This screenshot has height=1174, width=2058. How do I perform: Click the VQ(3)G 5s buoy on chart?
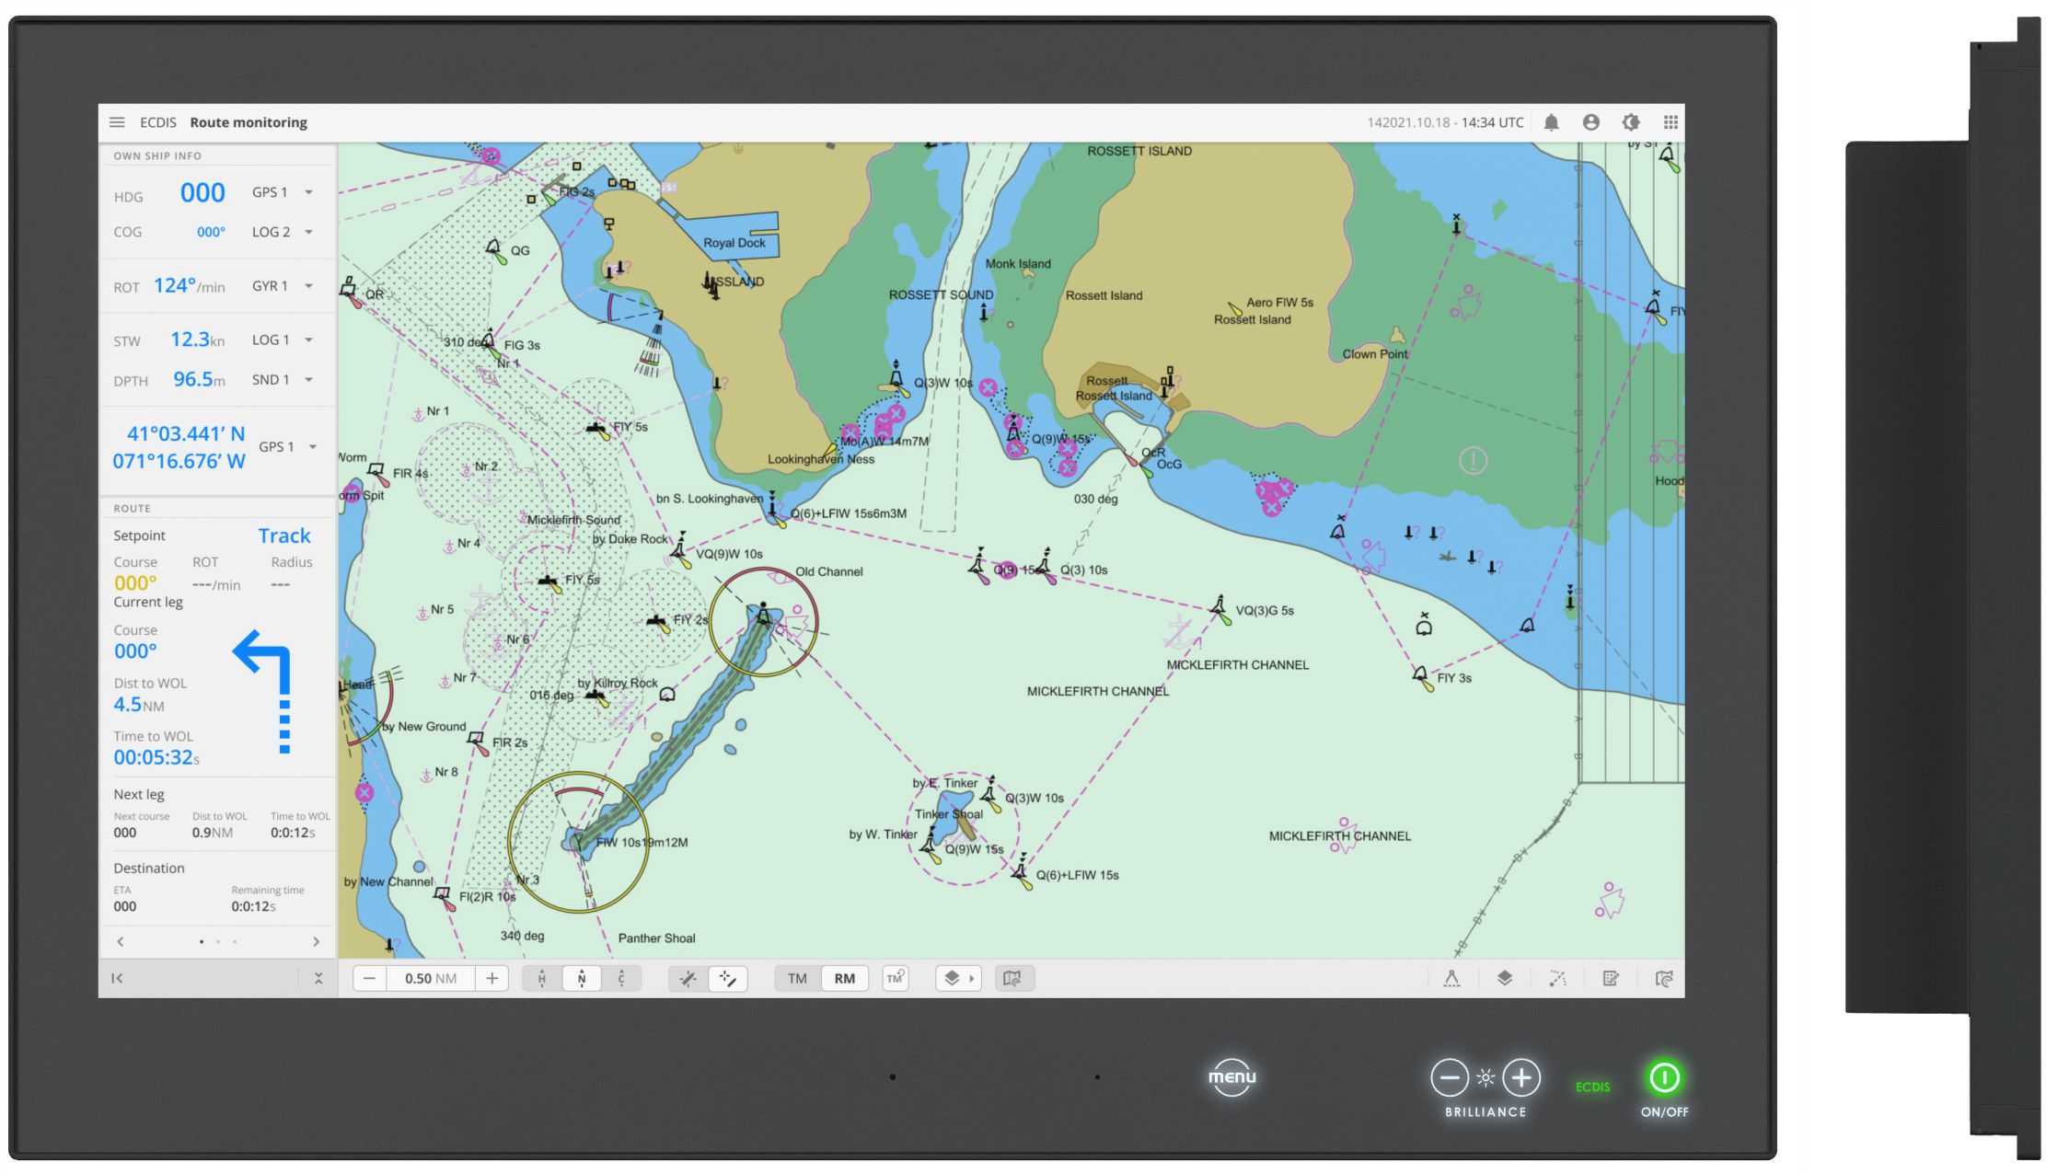click(1220, 609)
